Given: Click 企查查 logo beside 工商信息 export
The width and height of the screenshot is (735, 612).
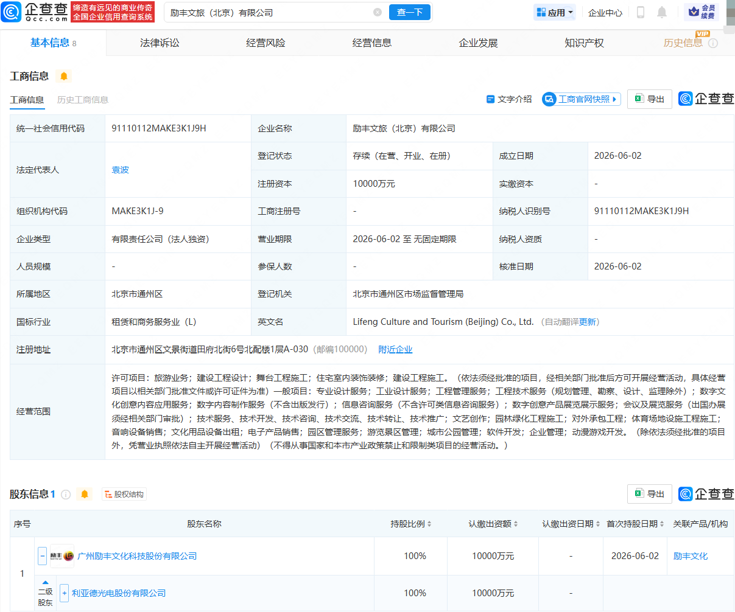Looking at the screenshot, I should tap(706, 99).
